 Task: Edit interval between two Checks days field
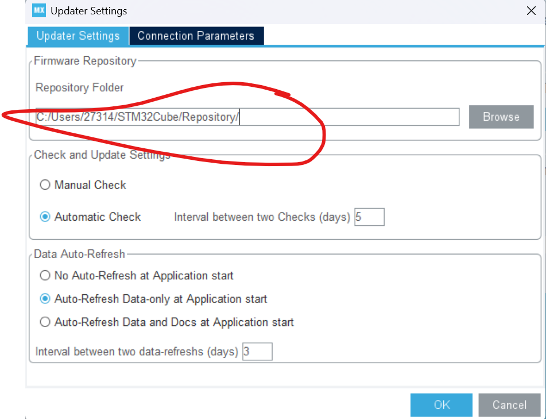pos(369,217)
